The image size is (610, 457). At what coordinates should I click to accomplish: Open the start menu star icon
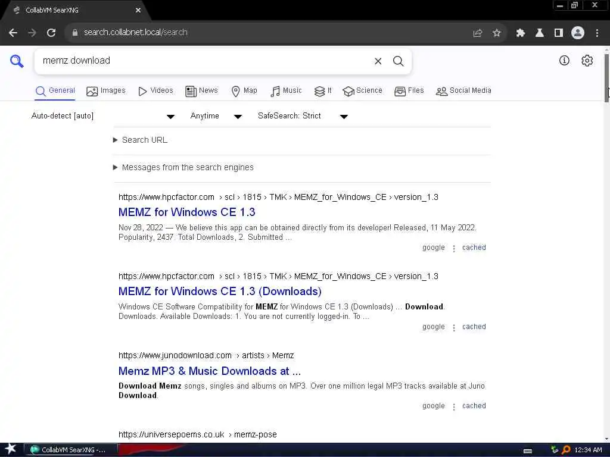pos(11,449)
